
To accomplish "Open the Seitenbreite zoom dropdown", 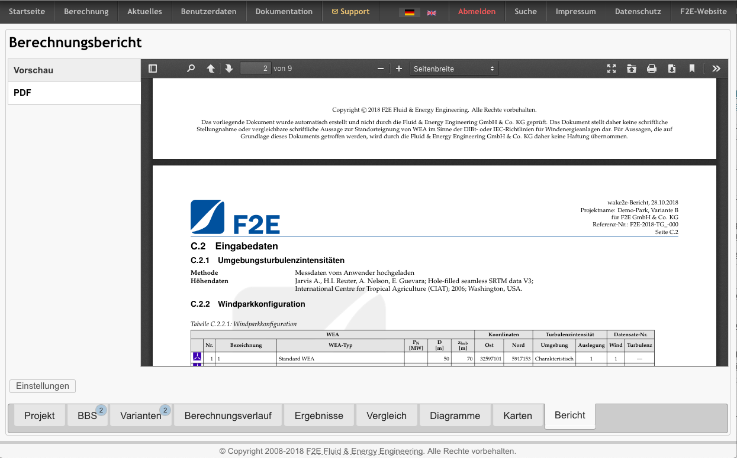I will (x=454, y=69).
